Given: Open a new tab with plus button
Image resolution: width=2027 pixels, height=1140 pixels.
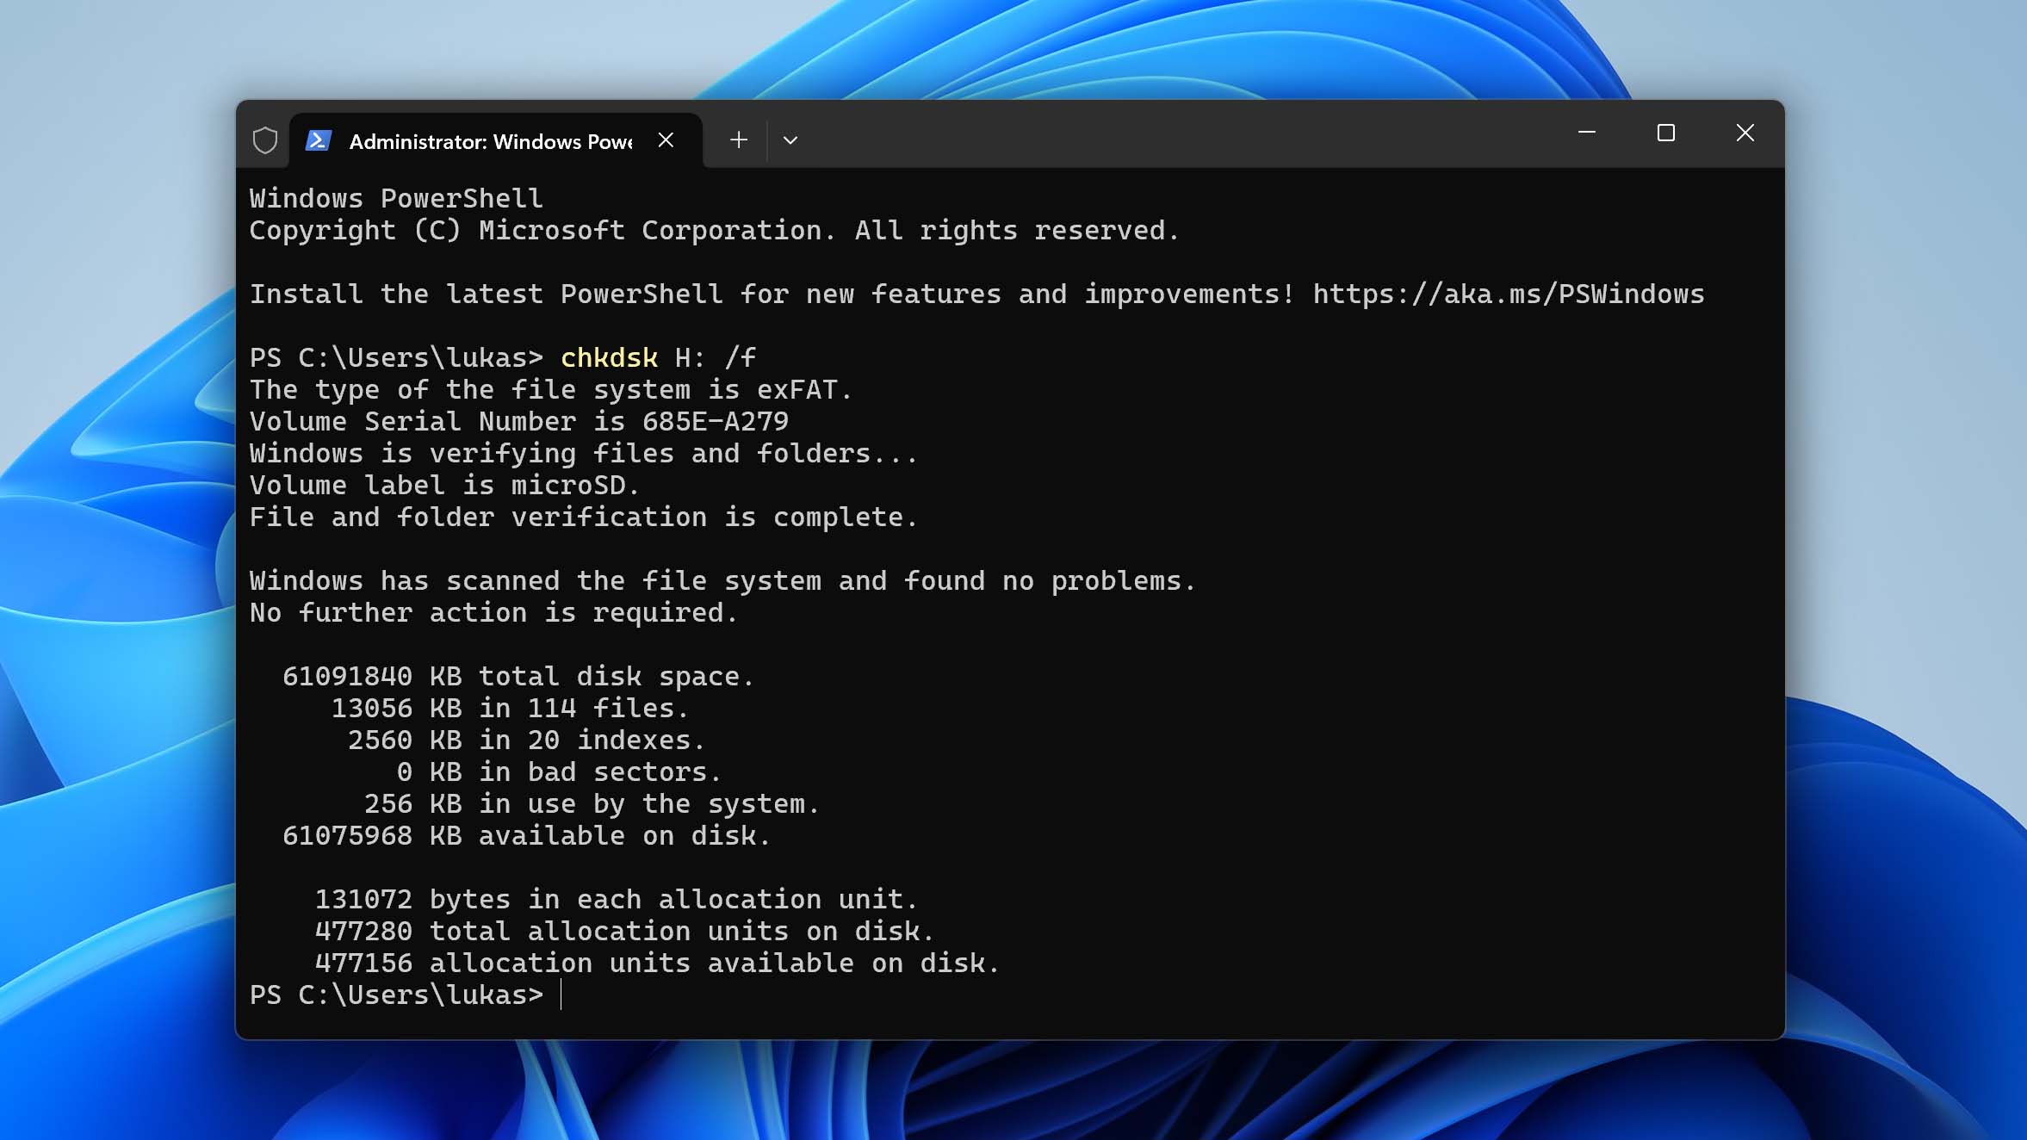Looking at the screenshot, I should [739, 139].
